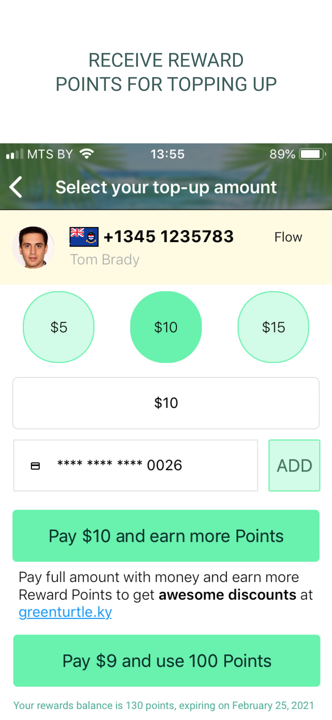Tap the rewards balance expiry notice

pos(164,705)
